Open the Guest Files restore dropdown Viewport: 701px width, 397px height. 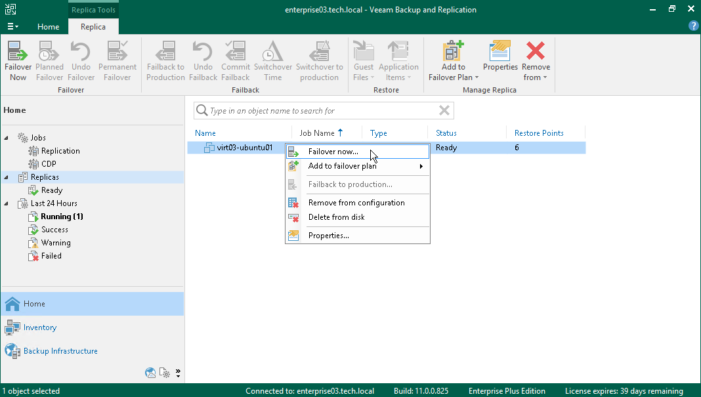364,61
